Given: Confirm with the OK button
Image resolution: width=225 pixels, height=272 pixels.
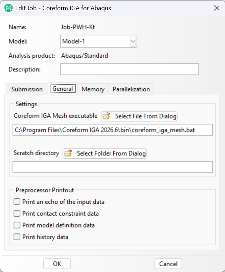Looking at the screenshot, I should click(x=57, y=264).
